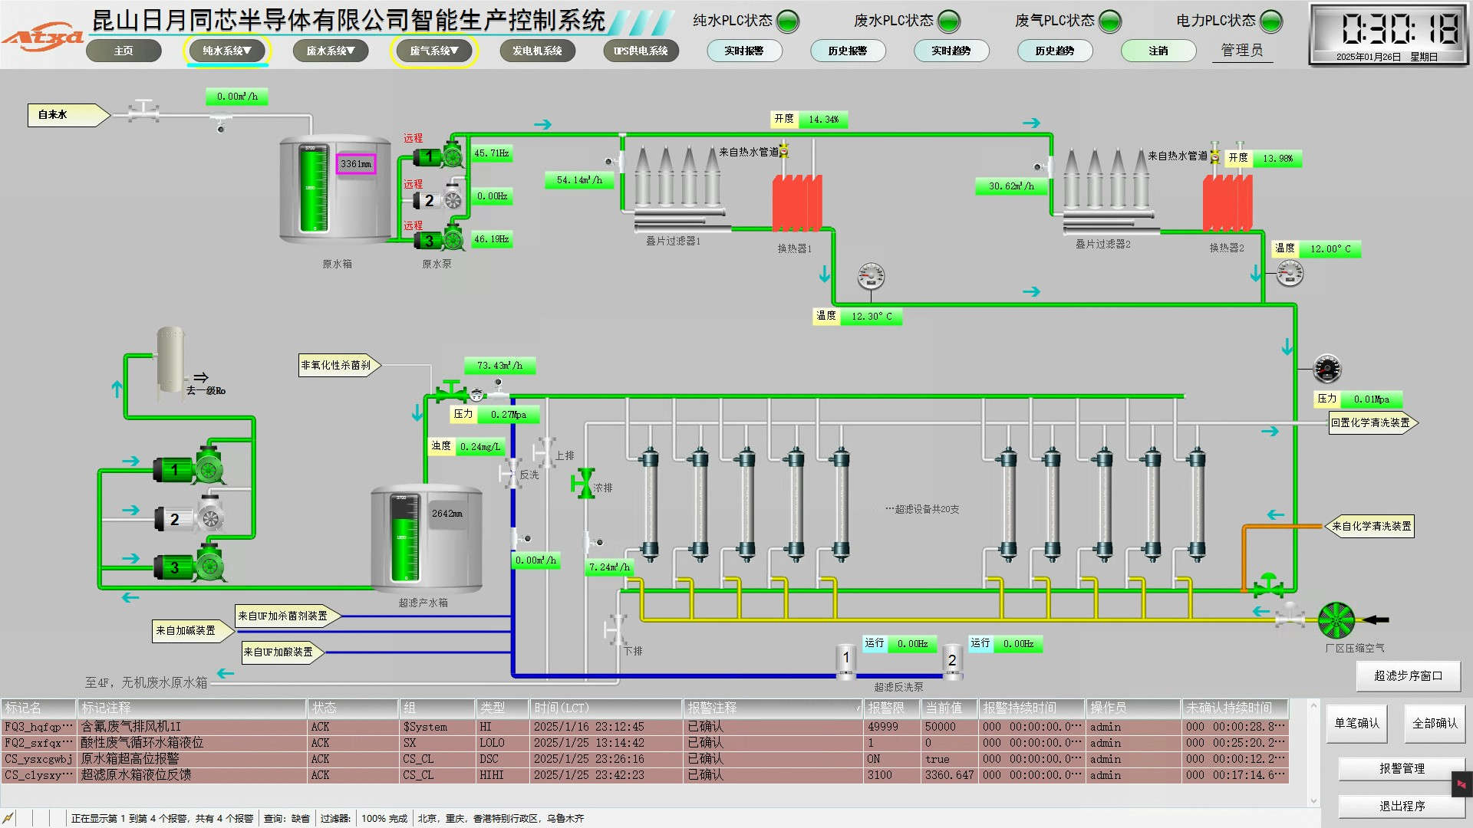Click the 换热器1 red heat exchanger
This screenshot has height=828, width=1473.
tap(796, 203)
